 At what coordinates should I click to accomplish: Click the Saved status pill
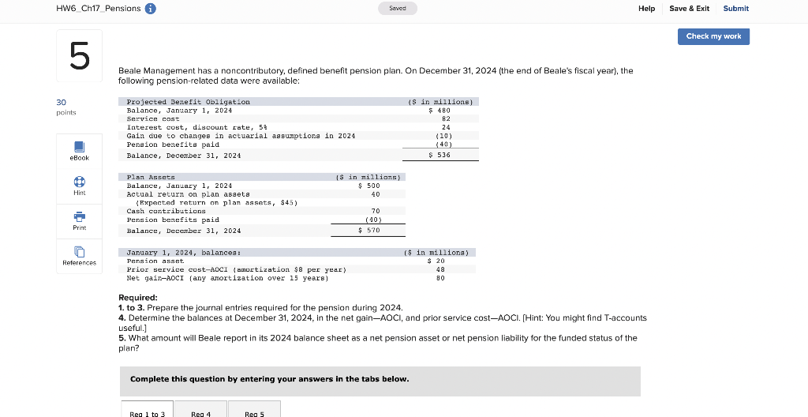pyautogui.click(x=398, y=8)
